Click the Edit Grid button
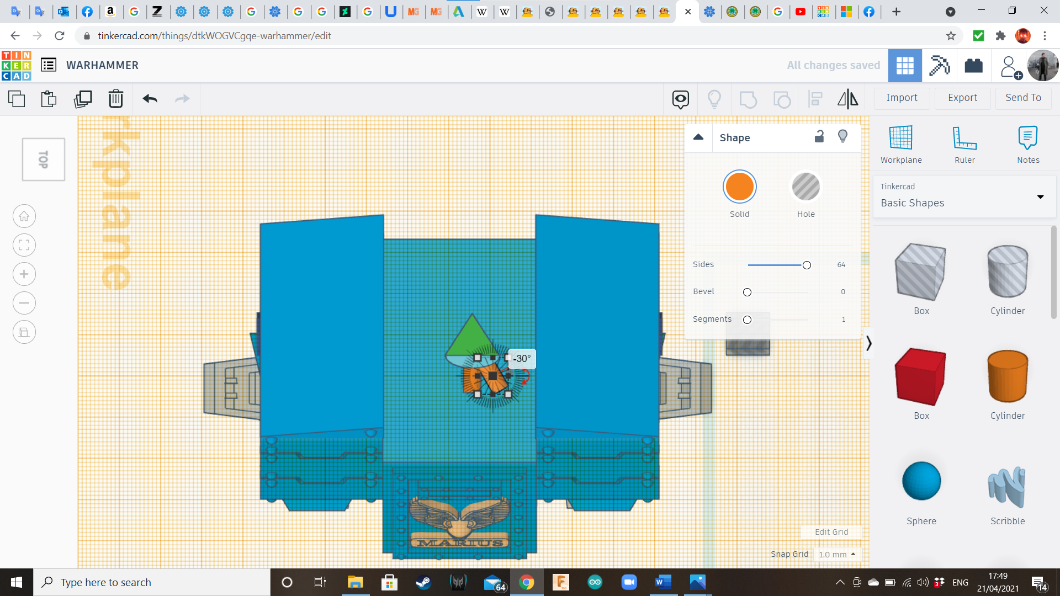Screen dimensions: 1060x596 point(831,532)
